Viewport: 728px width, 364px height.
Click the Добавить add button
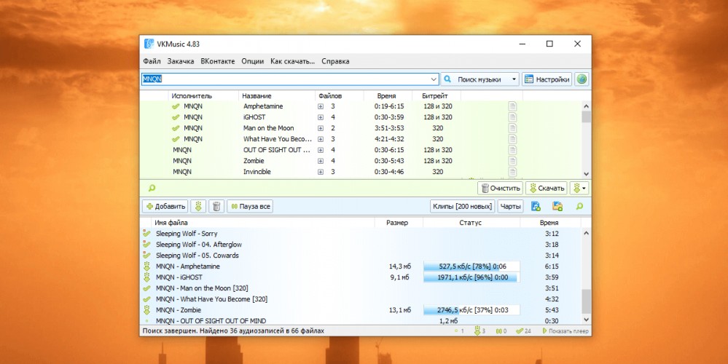coord(165,206)
